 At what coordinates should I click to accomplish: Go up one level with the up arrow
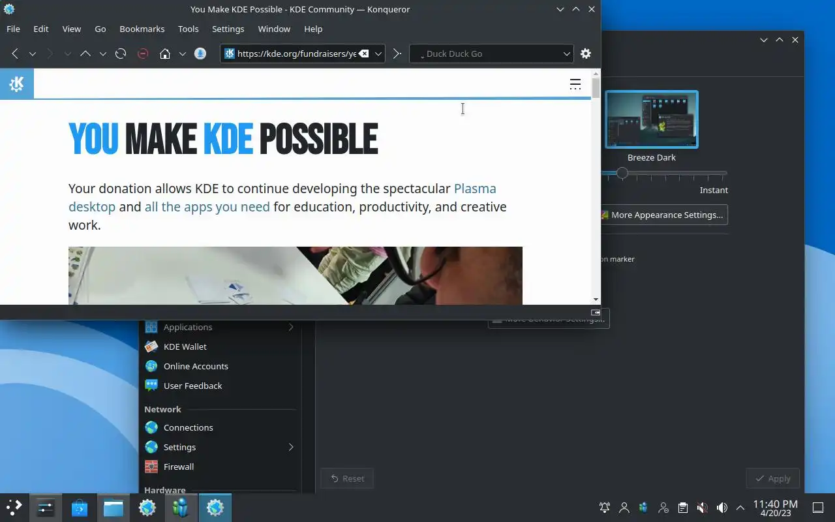85,54
